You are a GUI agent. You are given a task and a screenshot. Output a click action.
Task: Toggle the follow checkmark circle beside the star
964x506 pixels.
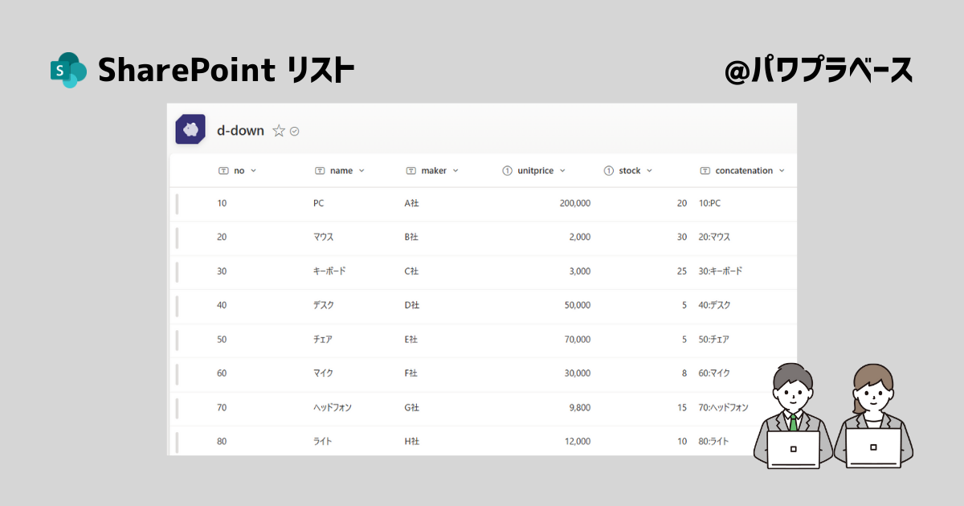(295, 130)
